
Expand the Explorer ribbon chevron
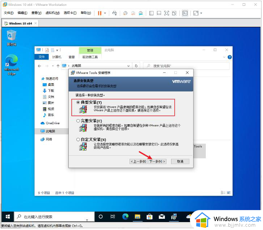coord(224,57)
